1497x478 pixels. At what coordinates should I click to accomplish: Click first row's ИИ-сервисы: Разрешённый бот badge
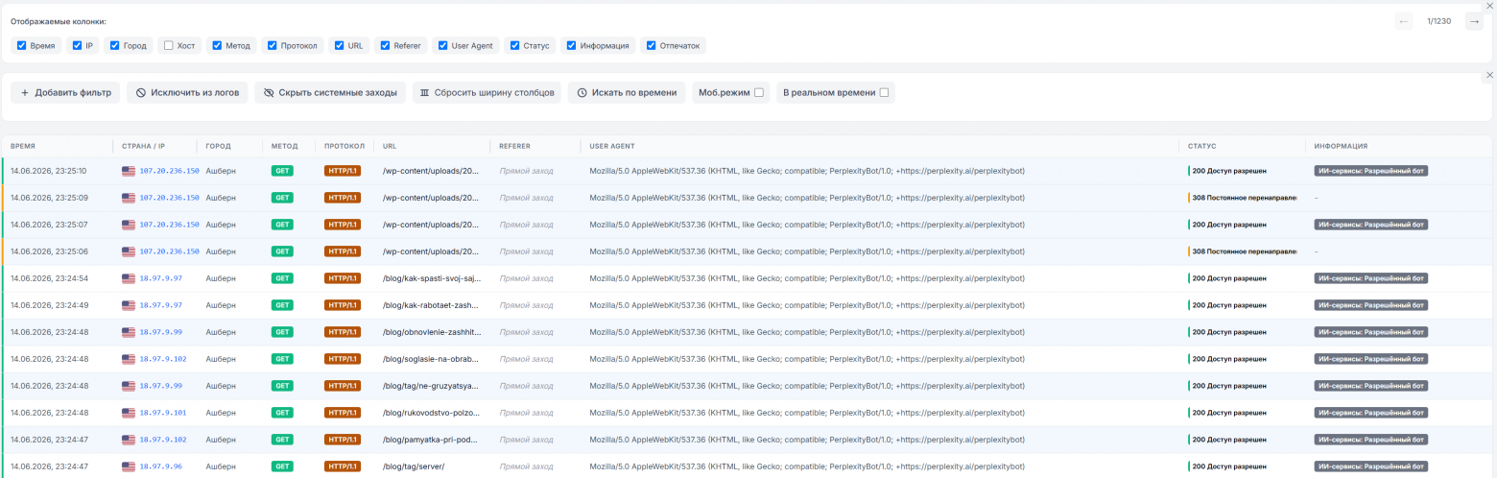(1371, 171)
